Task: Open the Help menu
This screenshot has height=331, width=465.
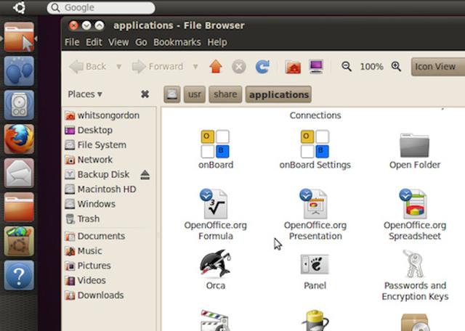Action: (x=217, y=42)
